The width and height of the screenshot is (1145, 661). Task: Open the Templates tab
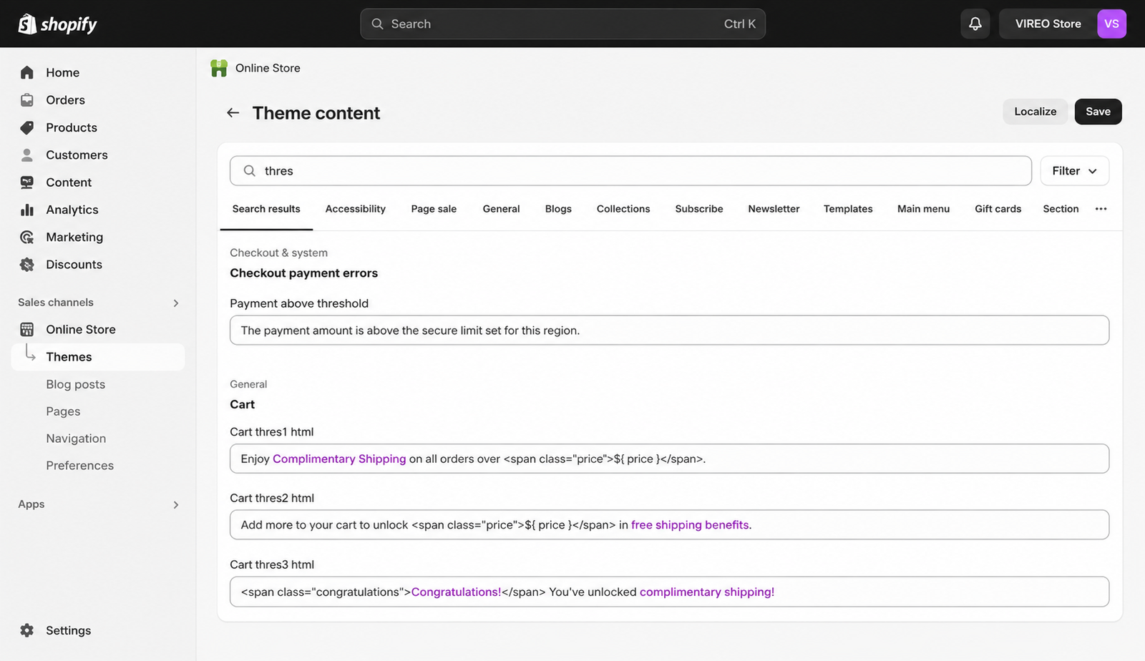pyautogui.click(x=848, y=209)
